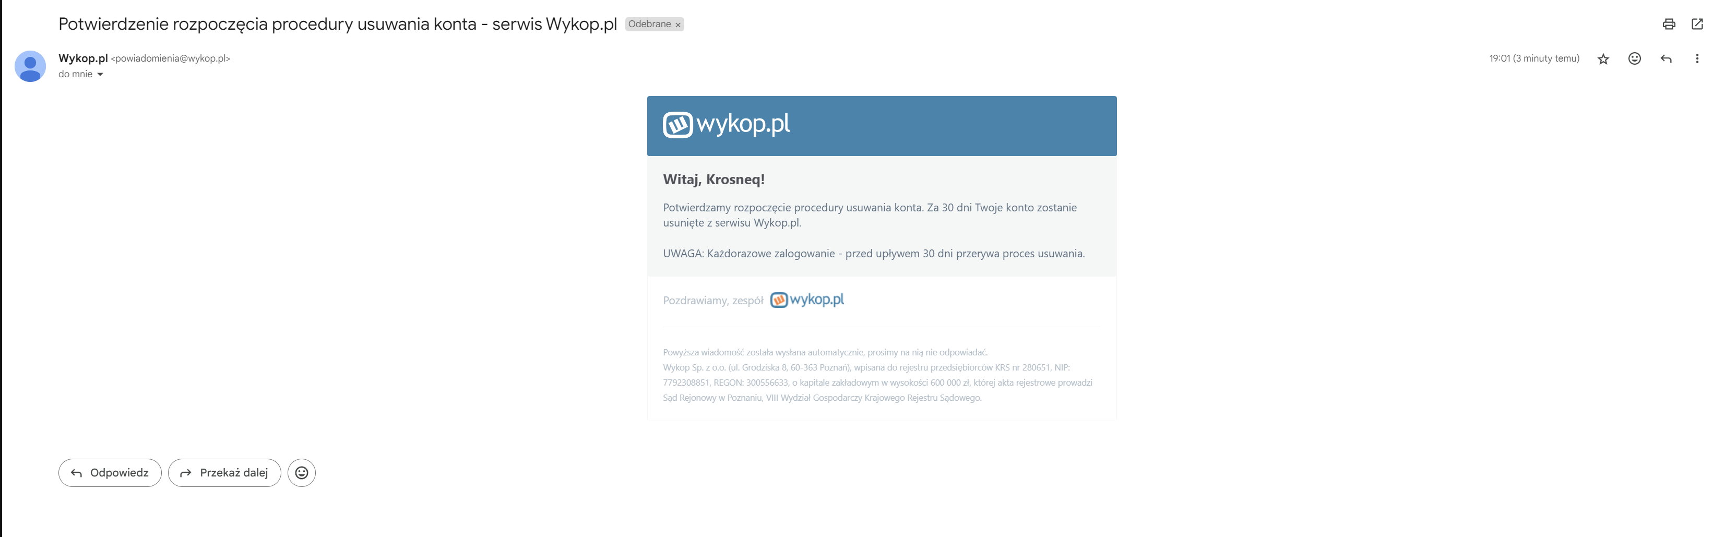Remove the Odebrane label with x
The image size is (1713, 537).
click(x=679, y=25)
